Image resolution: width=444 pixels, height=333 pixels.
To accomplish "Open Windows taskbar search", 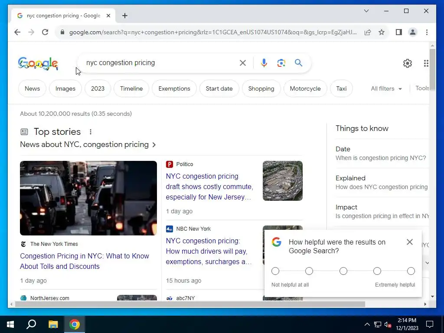I will (x=31, y=324).
